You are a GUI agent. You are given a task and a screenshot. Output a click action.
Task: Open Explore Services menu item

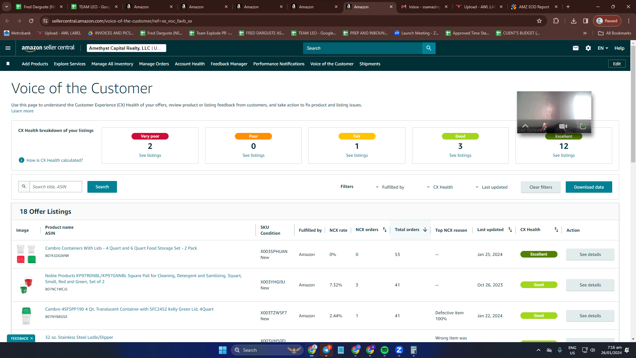click(70, 64)
